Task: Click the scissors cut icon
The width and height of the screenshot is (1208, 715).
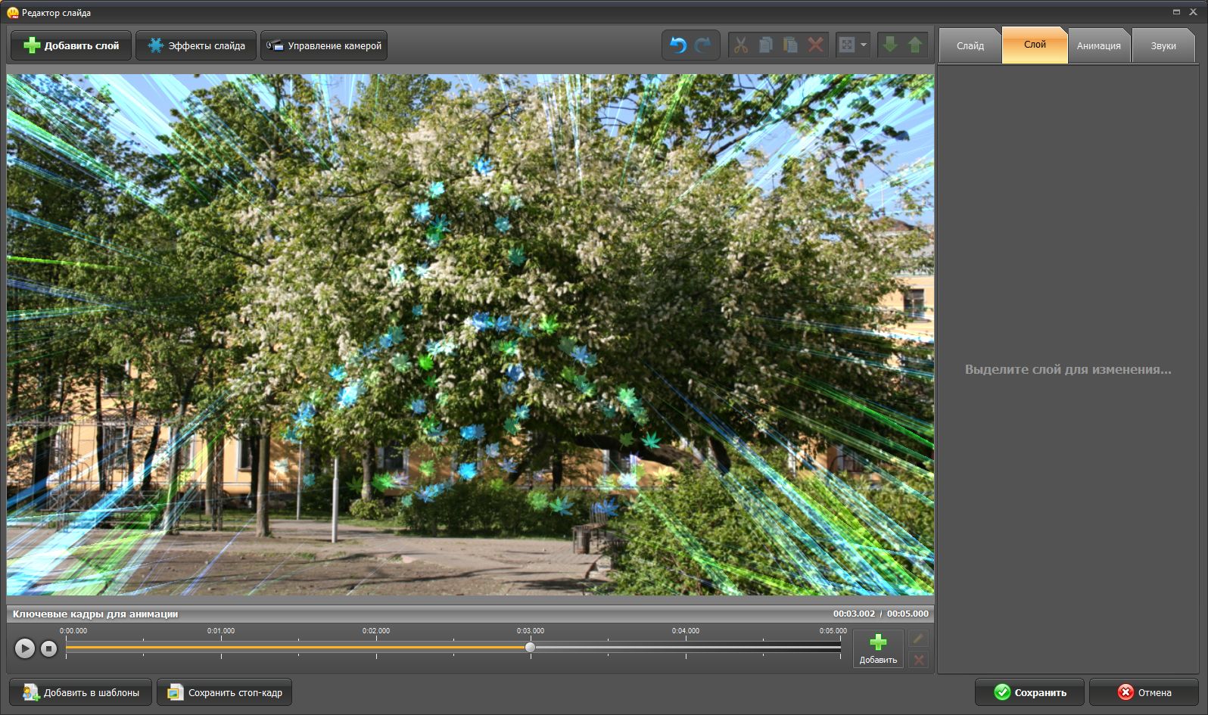Action: [741, 45]
